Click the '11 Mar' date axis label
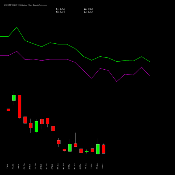This screenshot has width=175, height=175. 91,167
